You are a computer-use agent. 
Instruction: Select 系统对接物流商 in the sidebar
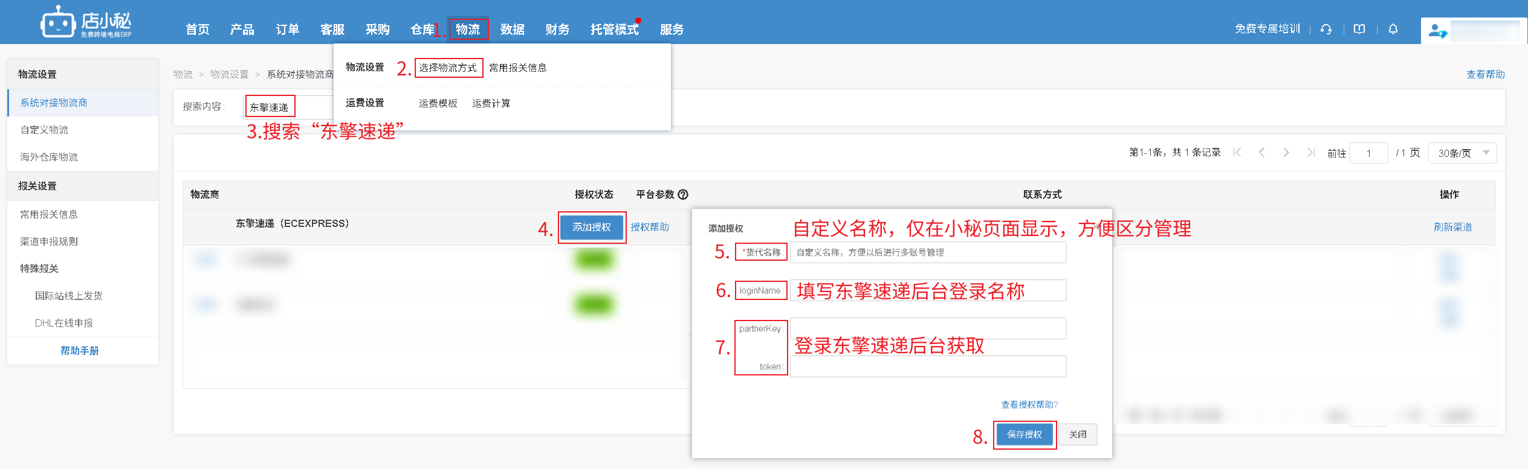coord(83,103)
